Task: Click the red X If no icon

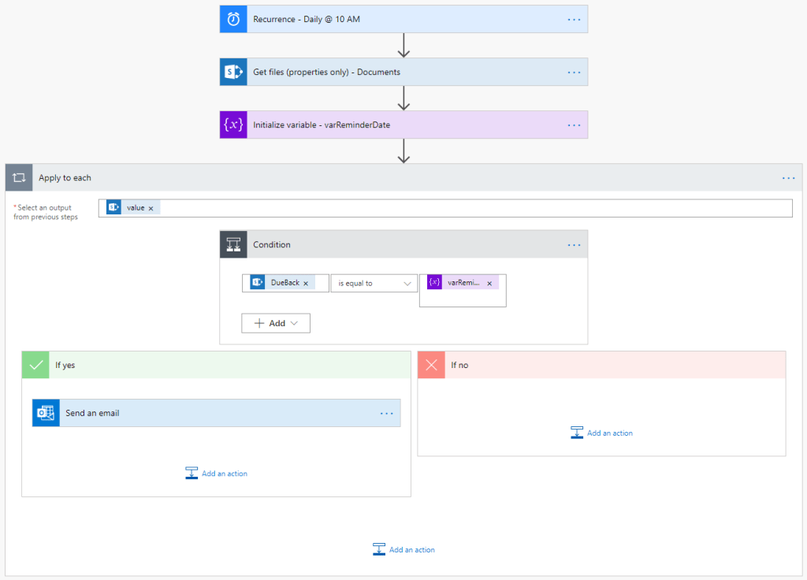Action: tap(431, 365)
